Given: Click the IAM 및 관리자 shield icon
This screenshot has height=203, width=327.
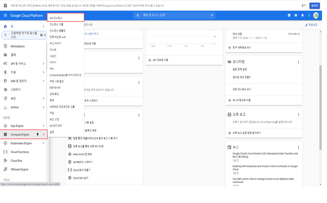Looking at the screenshot, I should [5, 81].
